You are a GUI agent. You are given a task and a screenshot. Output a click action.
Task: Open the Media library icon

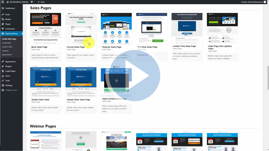coord(3,19)
